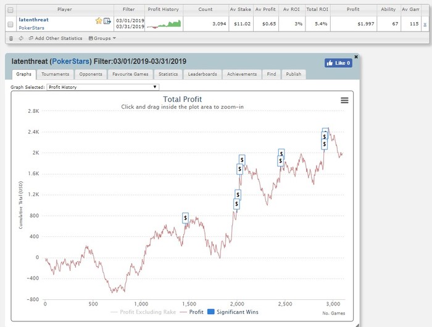Click the trash delete icon
Viewport: 432px width, 327px height.
point(11,38)
